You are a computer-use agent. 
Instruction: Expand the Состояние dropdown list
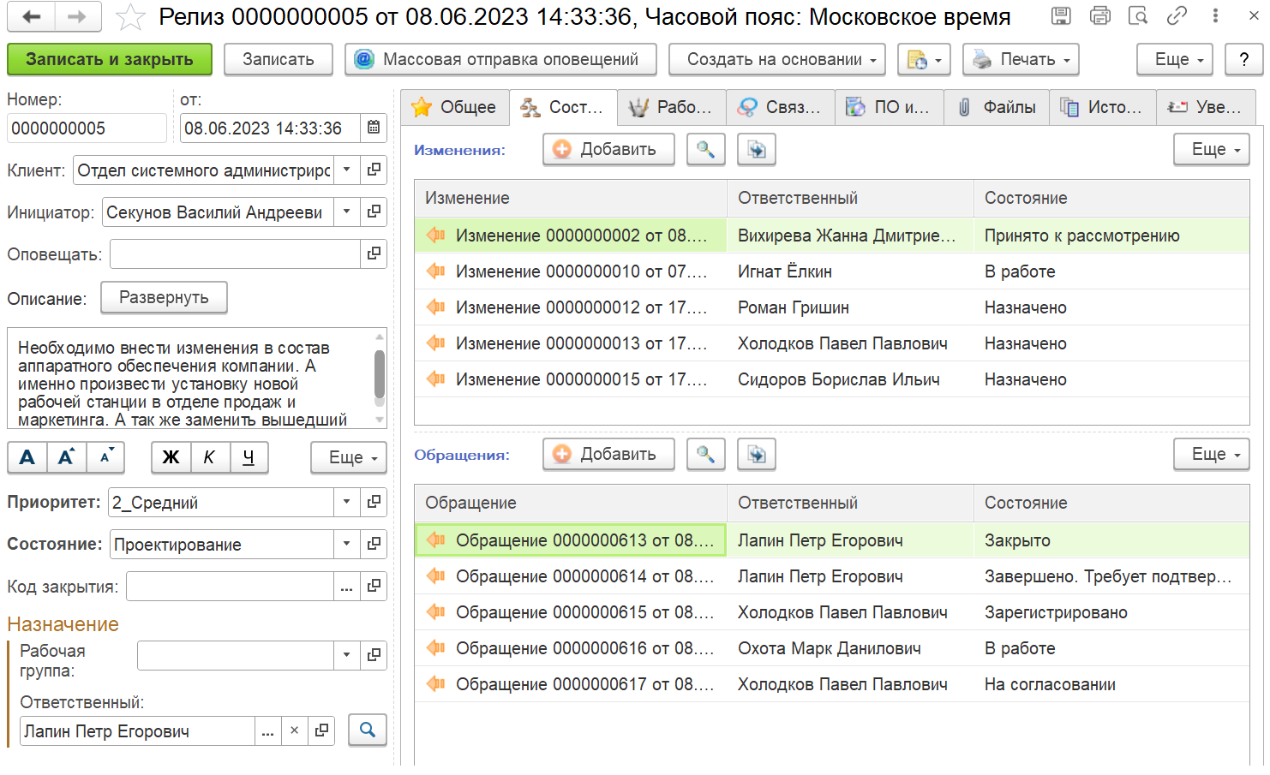[346, 545]
